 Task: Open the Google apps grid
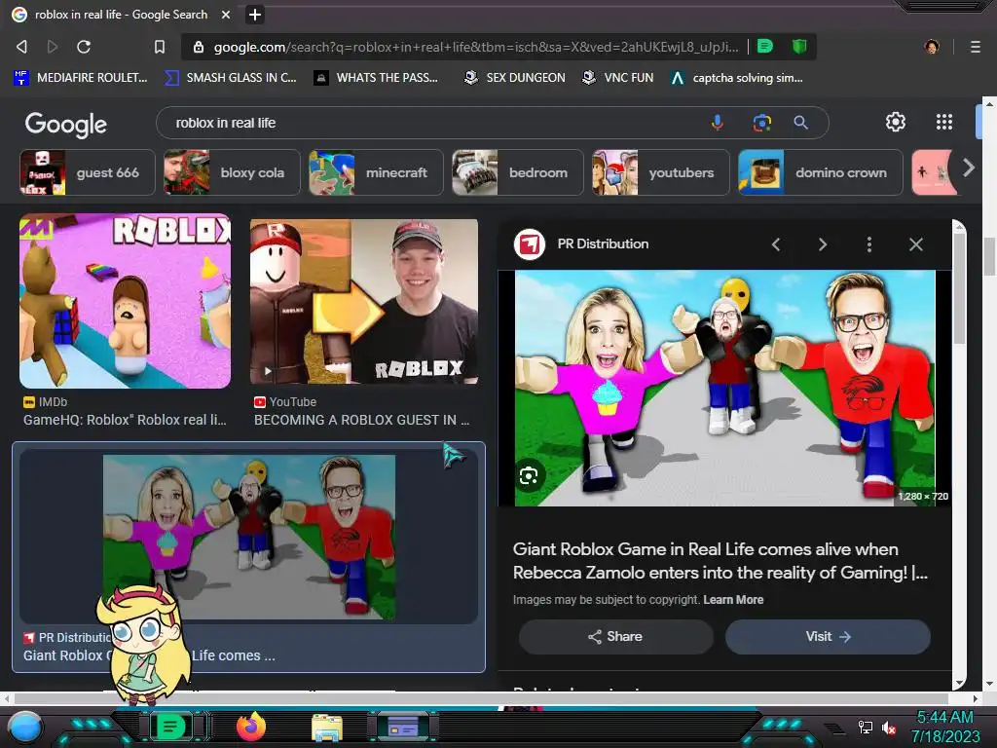(x=944, y=122)
